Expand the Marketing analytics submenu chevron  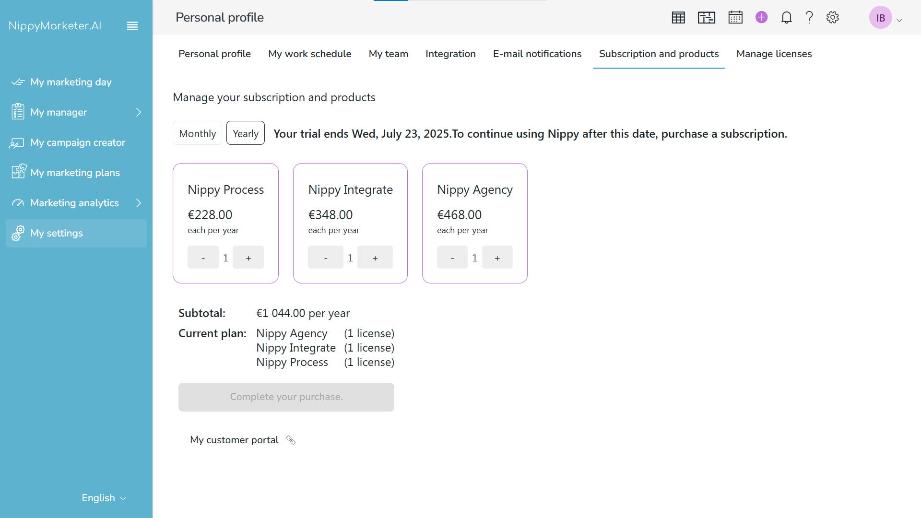[139, 203]
